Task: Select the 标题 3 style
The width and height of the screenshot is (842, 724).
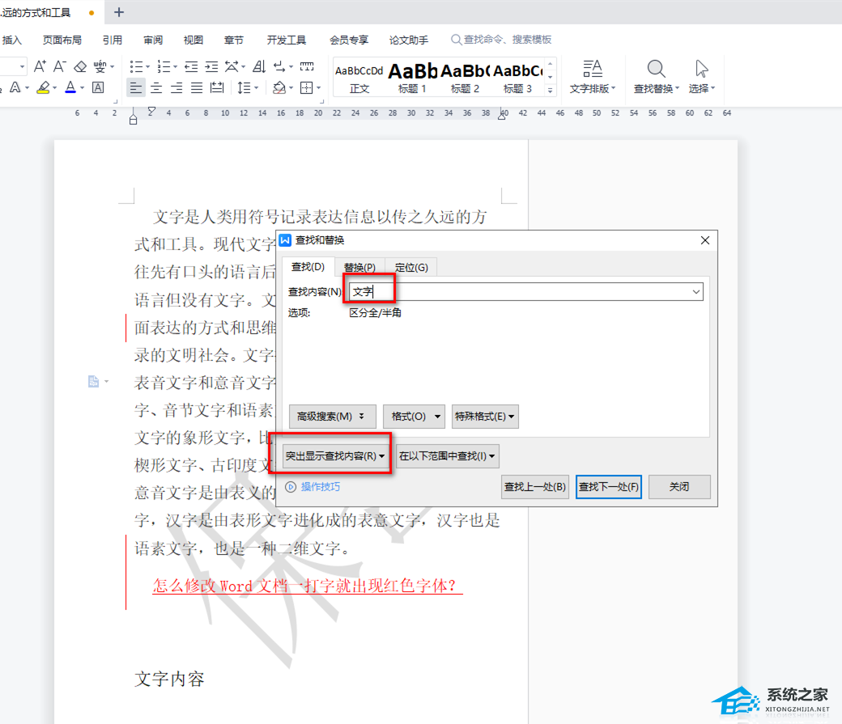Action: point(517,78)
